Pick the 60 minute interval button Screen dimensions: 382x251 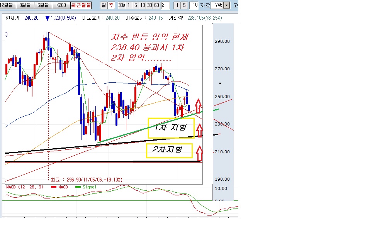click(x=156, y=5)
